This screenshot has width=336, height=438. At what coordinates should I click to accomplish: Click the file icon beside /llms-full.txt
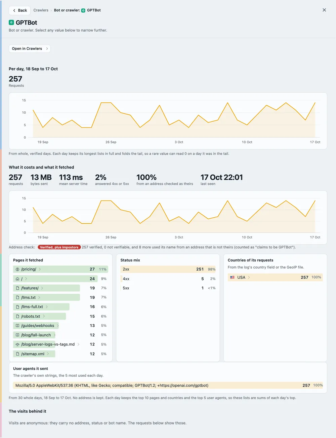pos(17,307)
